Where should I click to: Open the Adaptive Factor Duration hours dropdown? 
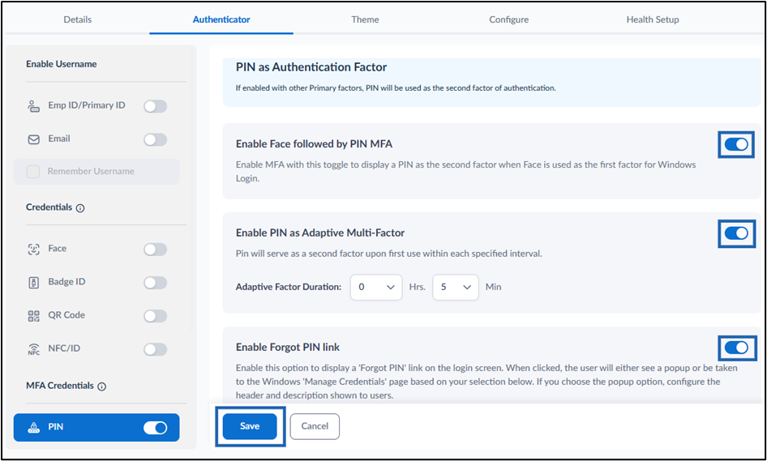tap(376, 287)
